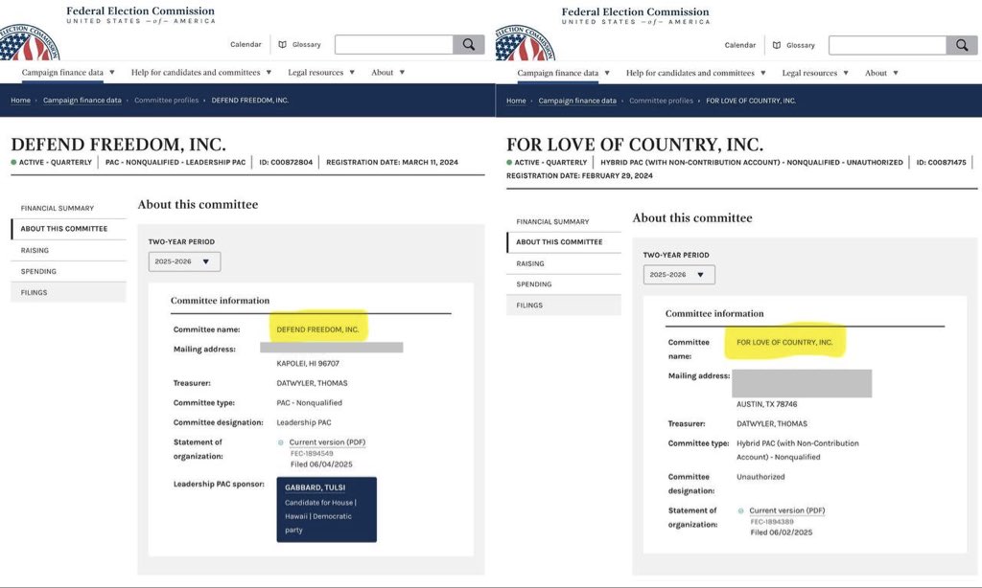Image resolution: width=982 pixels, height=588 pixels.
Task: Open Current version (PDF) filed 06/02/2025
Action: [787, 510]
